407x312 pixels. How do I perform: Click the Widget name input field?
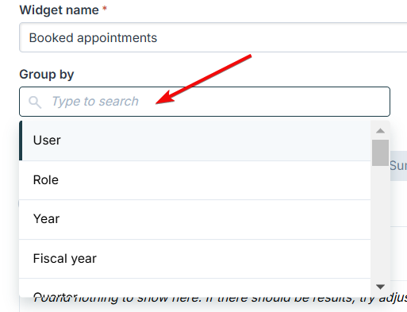213,37
